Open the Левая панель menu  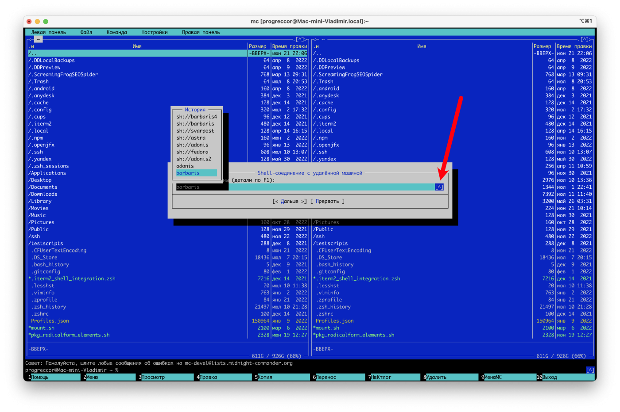(48, 32)
